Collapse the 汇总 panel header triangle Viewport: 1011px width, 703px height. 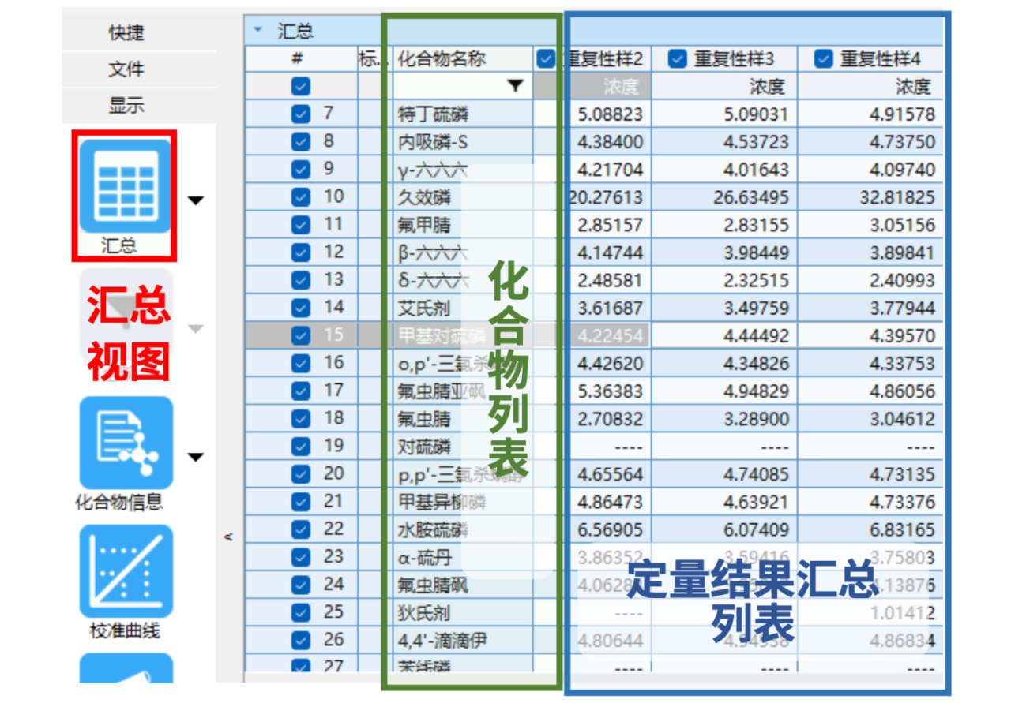258,32
